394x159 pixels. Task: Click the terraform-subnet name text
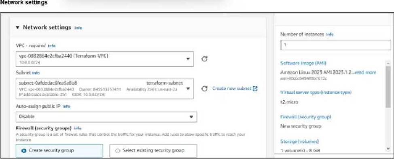click(x=165, y=83)
